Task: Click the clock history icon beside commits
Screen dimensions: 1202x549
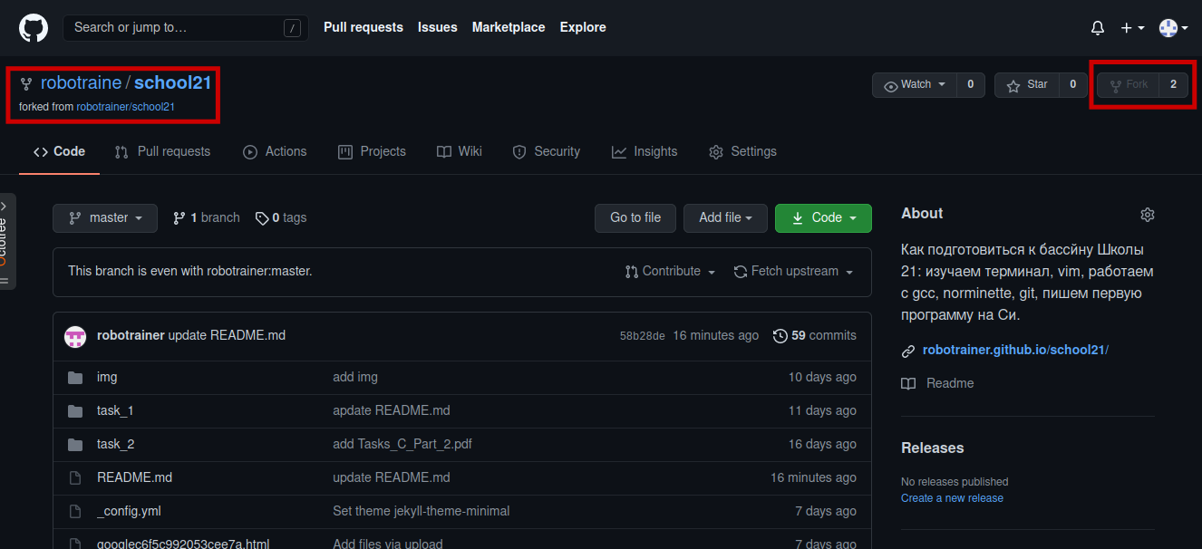Action: 780,336
